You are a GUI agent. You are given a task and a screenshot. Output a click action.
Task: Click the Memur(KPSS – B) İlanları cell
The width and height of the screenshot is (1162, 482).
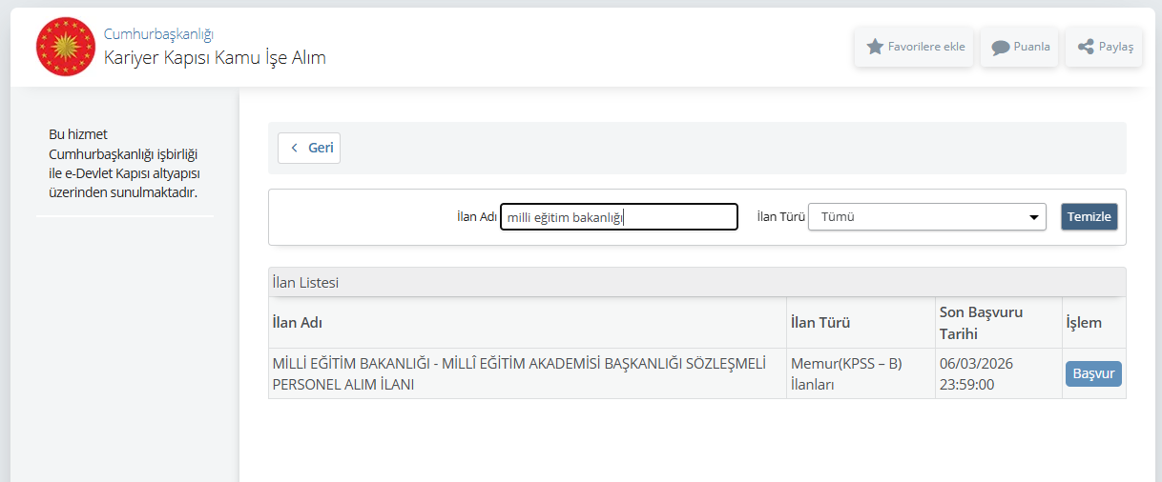tap(861, 373)
